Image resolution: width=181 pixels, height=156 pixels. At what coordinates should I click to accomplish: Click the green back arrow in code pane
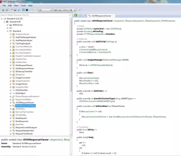pyautogui.click(x=76, y=15)
